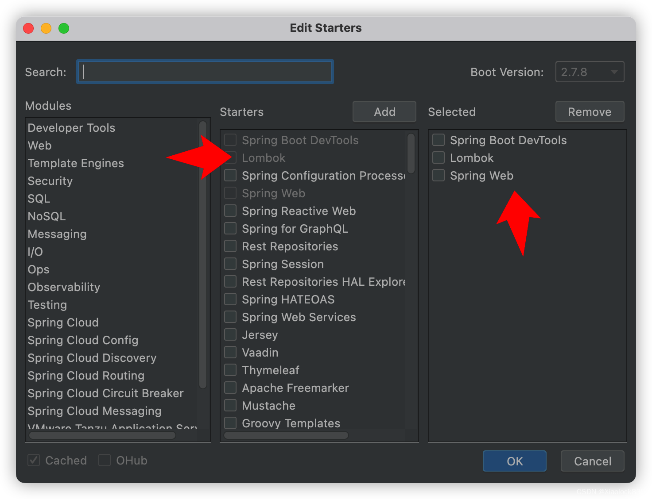Select Spring Cloud Circuit Breaker module
Screen dimensions: 652x499
(105, 393)
